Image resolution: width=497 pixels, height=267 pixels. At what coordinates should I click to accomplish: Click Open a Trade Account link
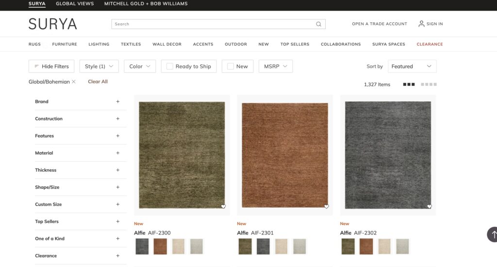tap(380, 24)
